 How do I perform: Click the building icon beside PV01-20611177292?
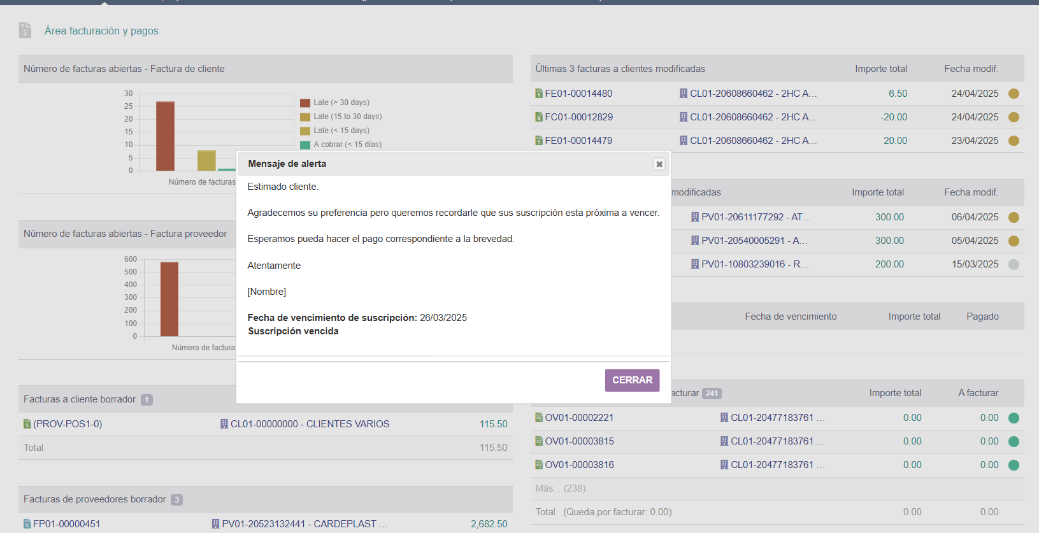(x=695, y=217)
